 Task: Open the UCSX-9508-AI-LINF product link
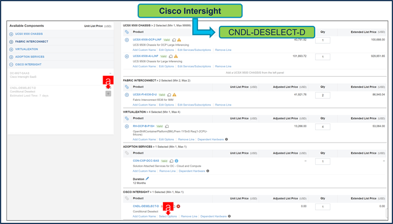pyautogui.click(x=146, y=56)
